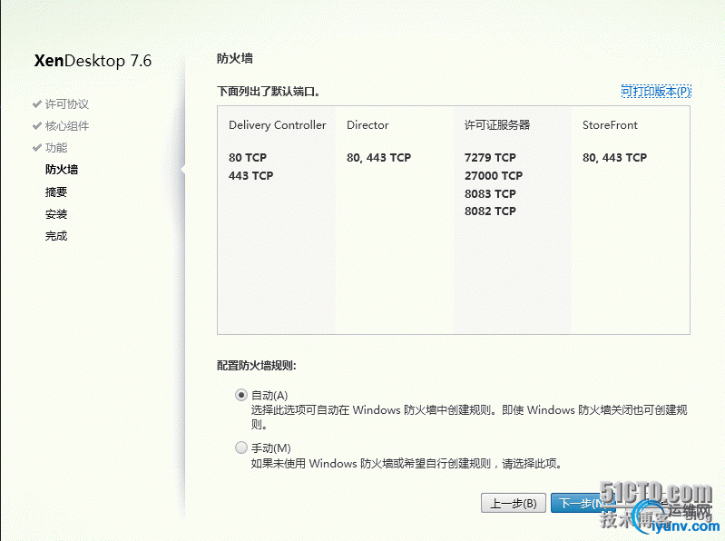Click the 7279 TCP port entry
The width and height of the screenshot is (725, 541).
tap(490, 158)
